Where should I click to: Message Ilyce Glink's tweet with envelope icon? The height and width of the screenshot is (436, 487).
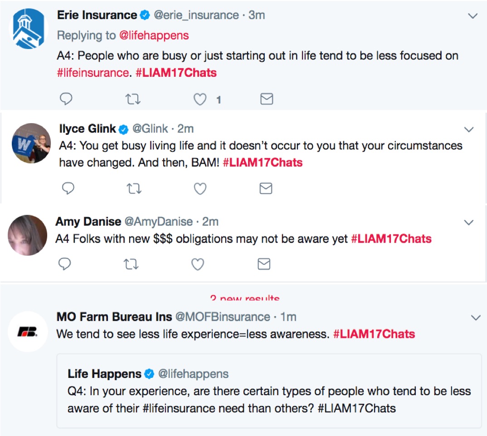pyautogui.click(x=266, y=188)
